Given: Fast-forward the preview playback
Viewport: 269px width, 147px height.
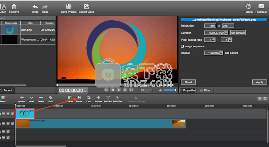Looking at the screenshot, I should [125, 90].
